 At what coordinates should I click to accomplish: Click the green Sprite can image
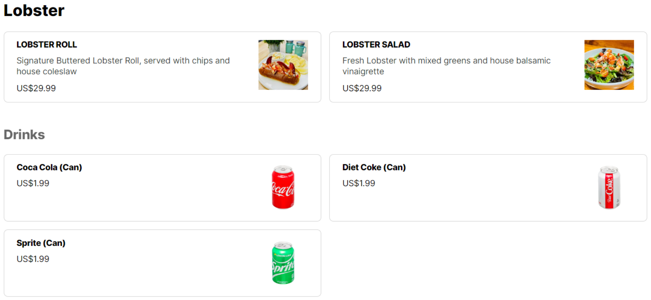[283, 263]
